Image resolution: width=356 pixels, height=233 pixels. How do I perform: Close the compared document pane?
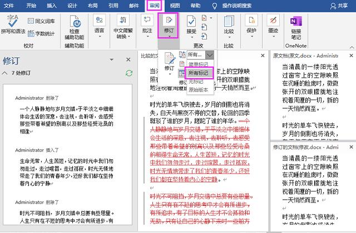tap(263, 55)
